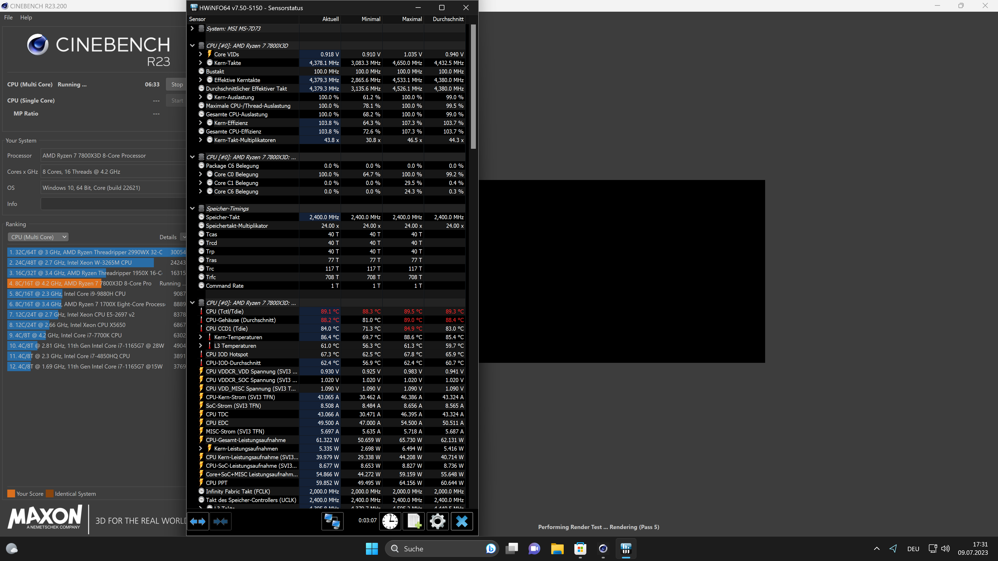Viewport: 998px width, 561px height.
Task: Reset the sensor timer clock icon
Action: tap(390, 521)
